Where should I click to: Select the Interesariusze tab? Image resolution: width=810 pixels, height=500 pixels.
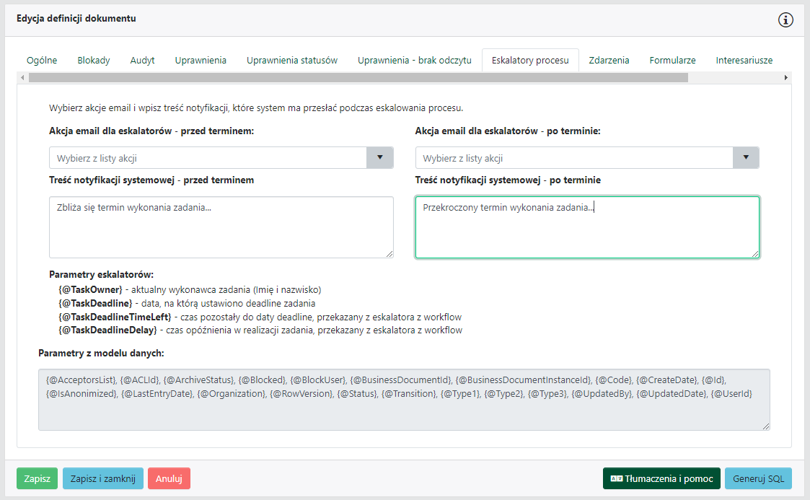744,61
